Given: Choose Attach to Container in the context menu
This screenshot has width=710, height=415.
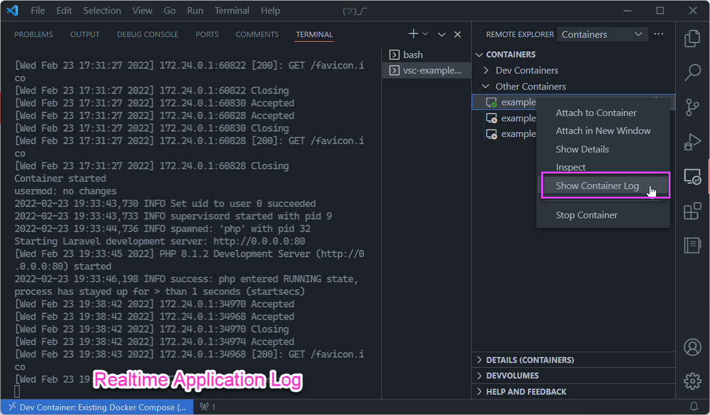Looking at the screenshot, I should coord(596,112).
